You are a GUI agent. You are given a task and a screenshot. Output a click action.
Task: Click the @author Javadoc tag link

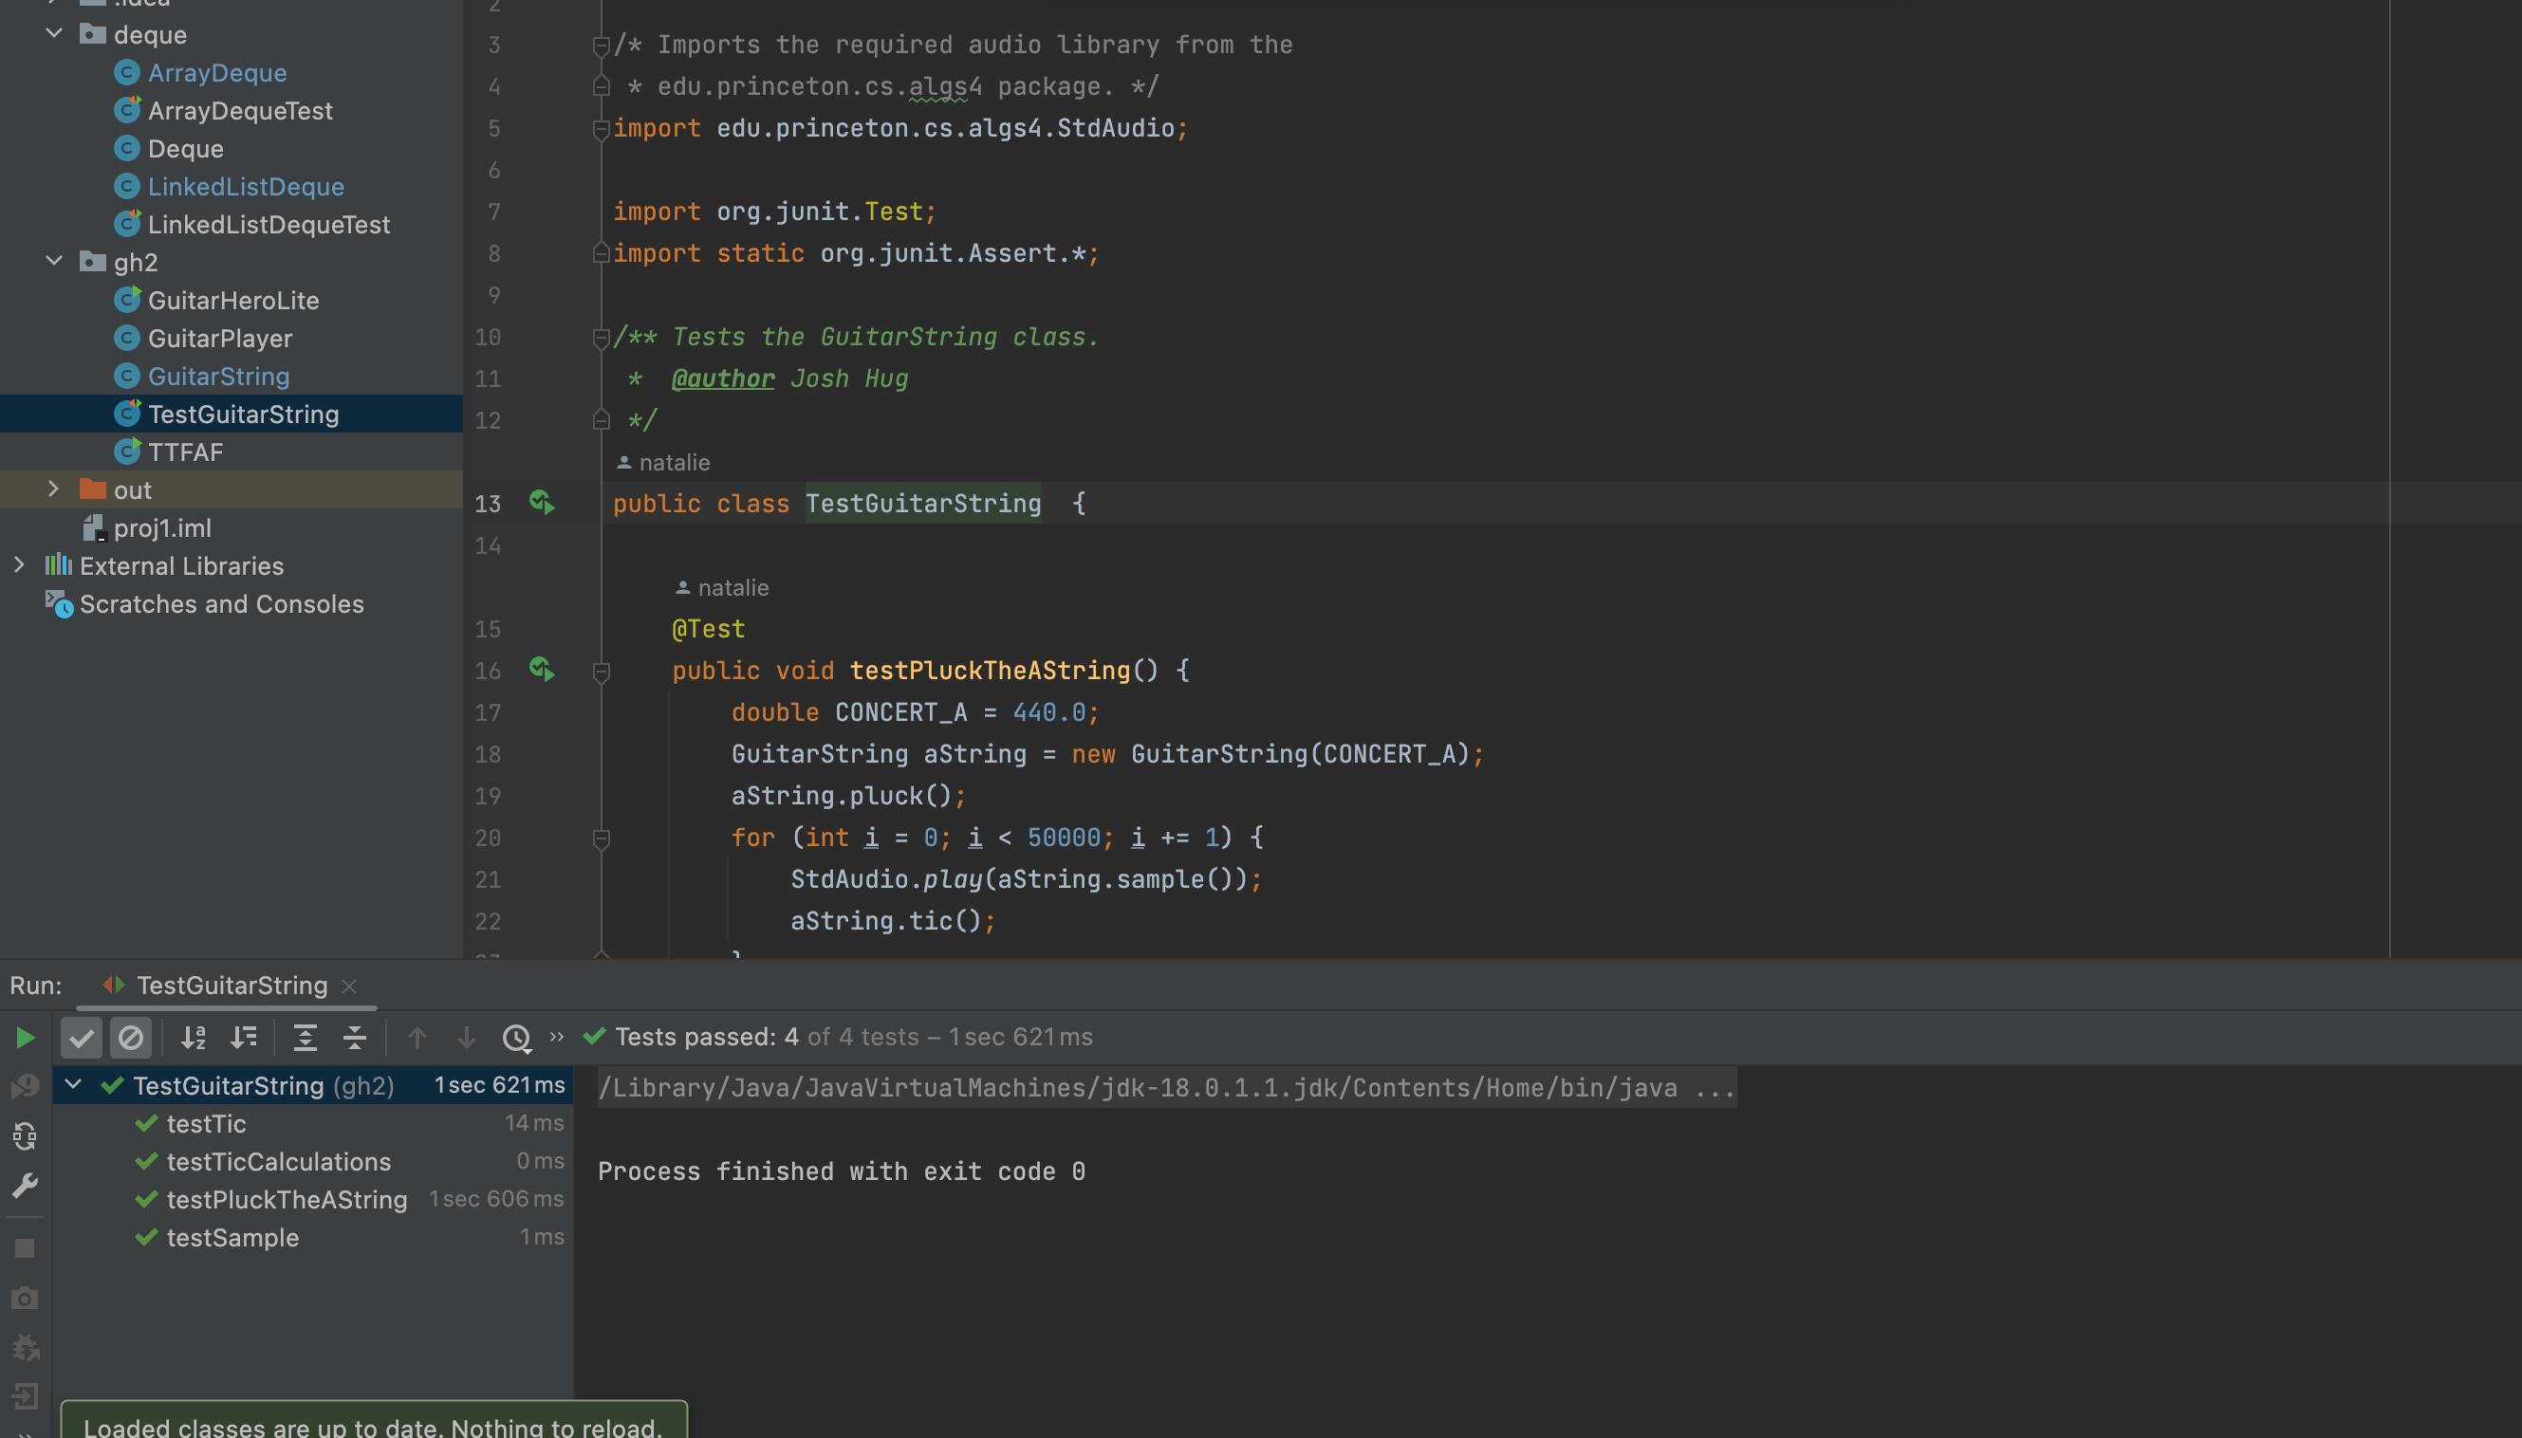click(x=722, y=378)
